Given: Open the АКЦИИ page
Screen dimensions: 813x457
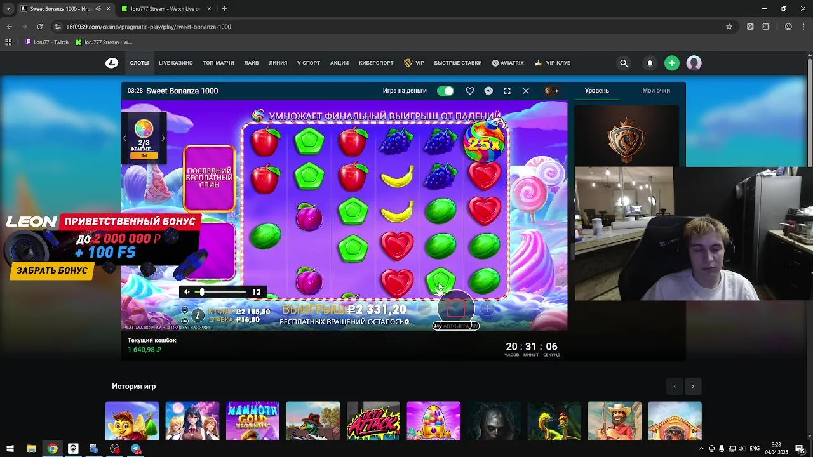Looking at the screenshot, I should click(339, 63).
